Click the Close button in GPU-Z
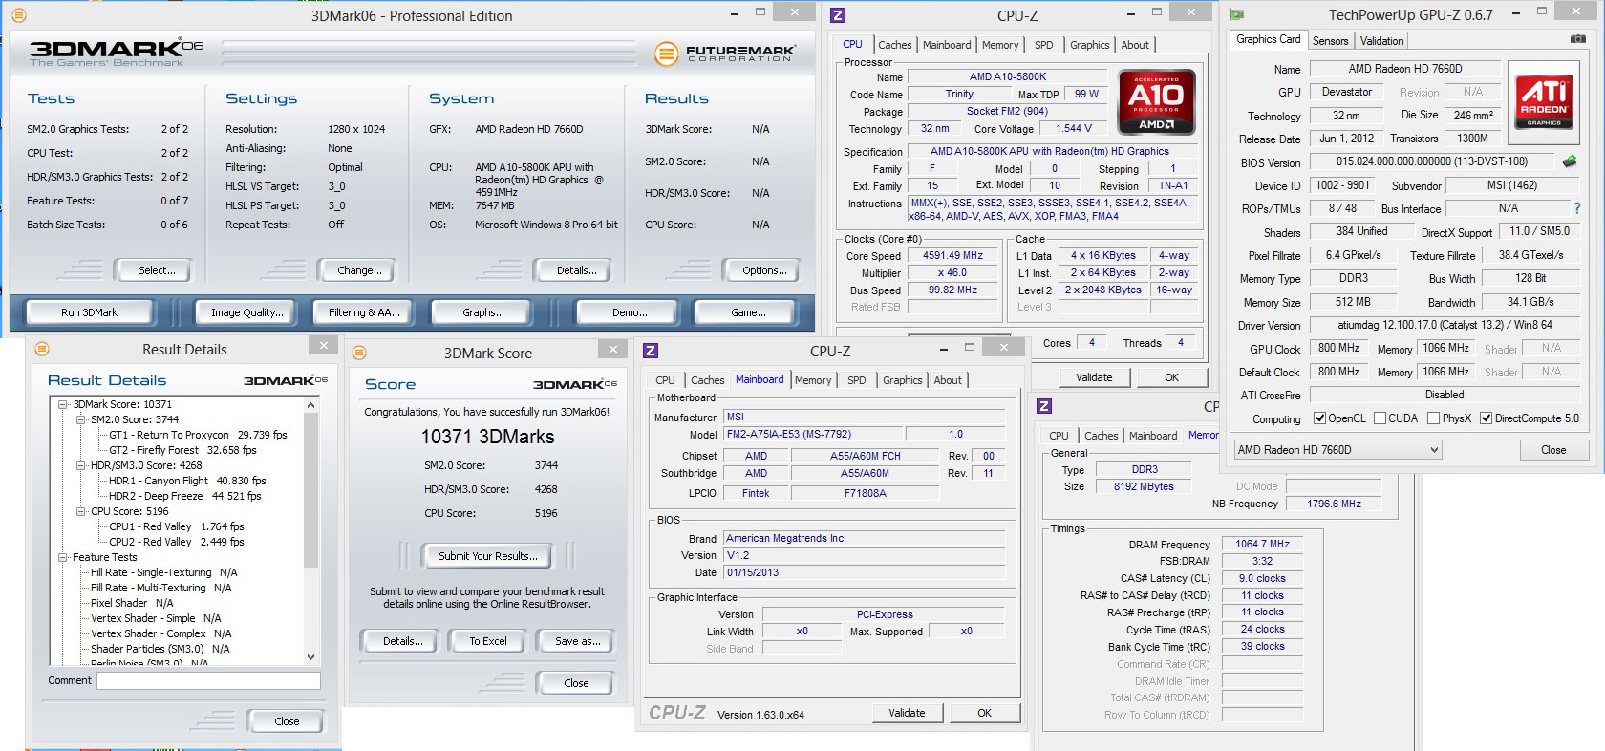Image resolution: width=1605 pixels, height=751 pixels. coord(1553,450)
